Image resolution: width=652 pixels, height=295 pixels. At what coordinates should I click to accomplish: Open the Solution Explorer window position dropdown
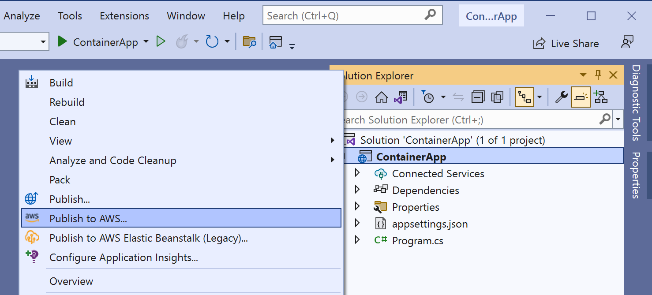(583, 75)
